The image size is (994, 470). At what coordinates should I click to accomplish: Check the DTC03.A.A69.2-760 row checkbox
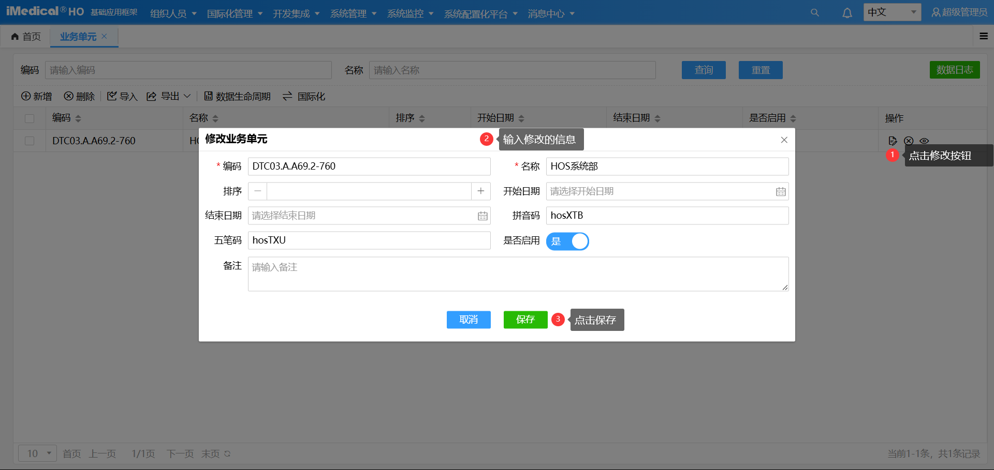30,141
